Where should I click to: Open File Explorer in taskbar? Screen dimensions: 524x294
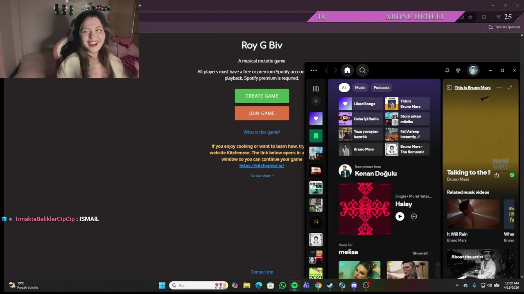click(x=246, y=285)
